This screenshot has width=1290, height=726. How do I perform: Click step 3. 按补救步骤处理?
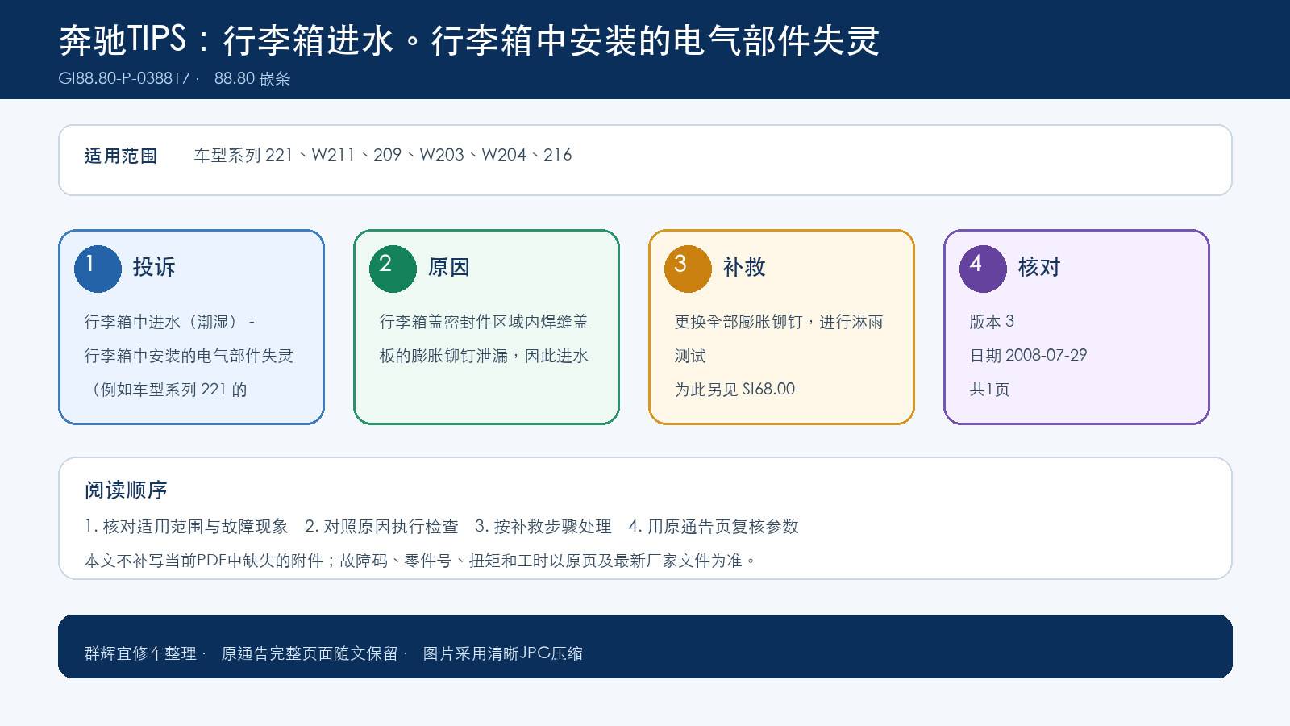pos(543,527)
